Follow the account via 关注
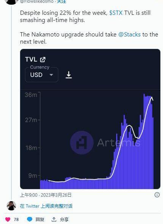The height and width of the screenshot is (224, 163). point(62,2)
